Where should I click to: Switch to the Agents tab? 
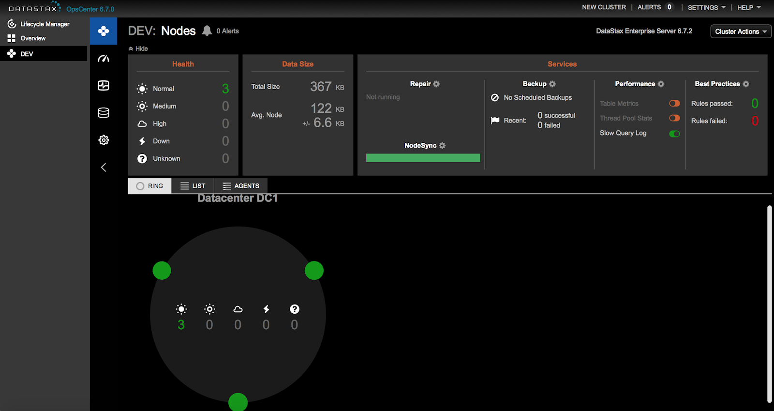tap(240, 186)
